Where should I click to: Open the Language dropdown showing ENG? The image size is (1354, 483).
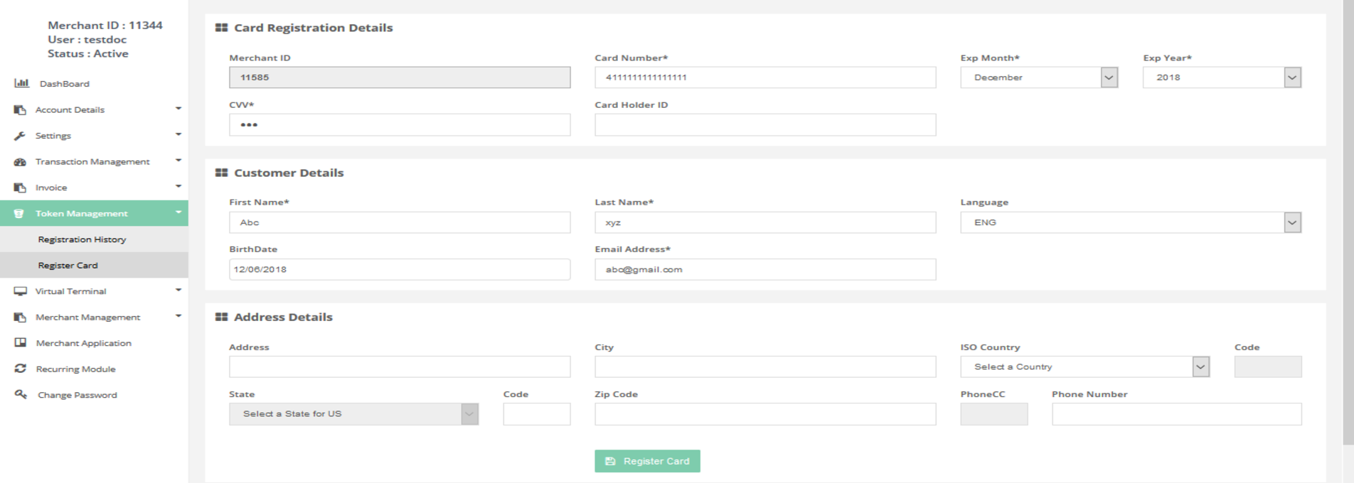click(x=1130, y=222)
